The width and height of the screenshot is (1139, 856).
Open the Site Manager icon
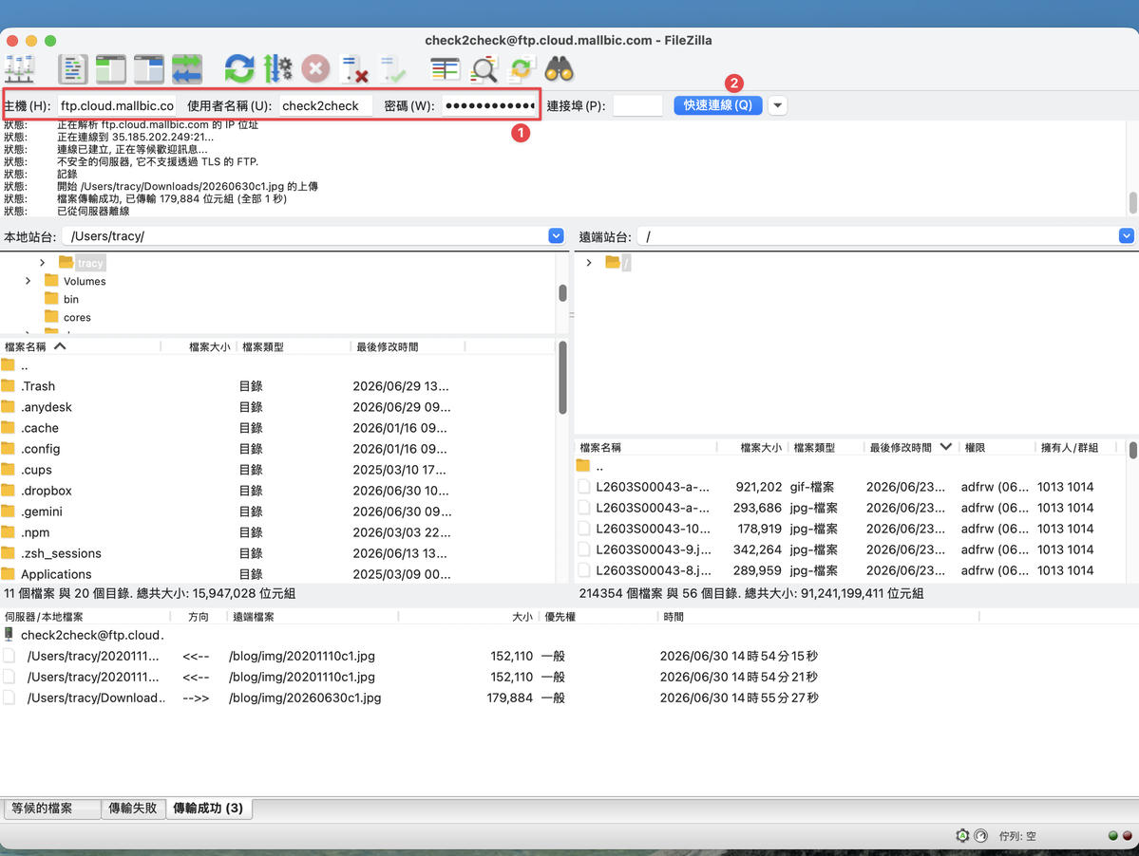20,69
